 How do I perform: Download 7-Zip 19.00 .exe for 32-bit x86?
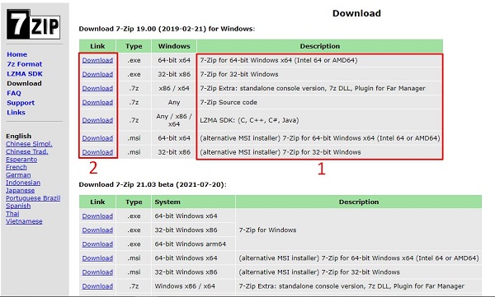click(97, 74)
